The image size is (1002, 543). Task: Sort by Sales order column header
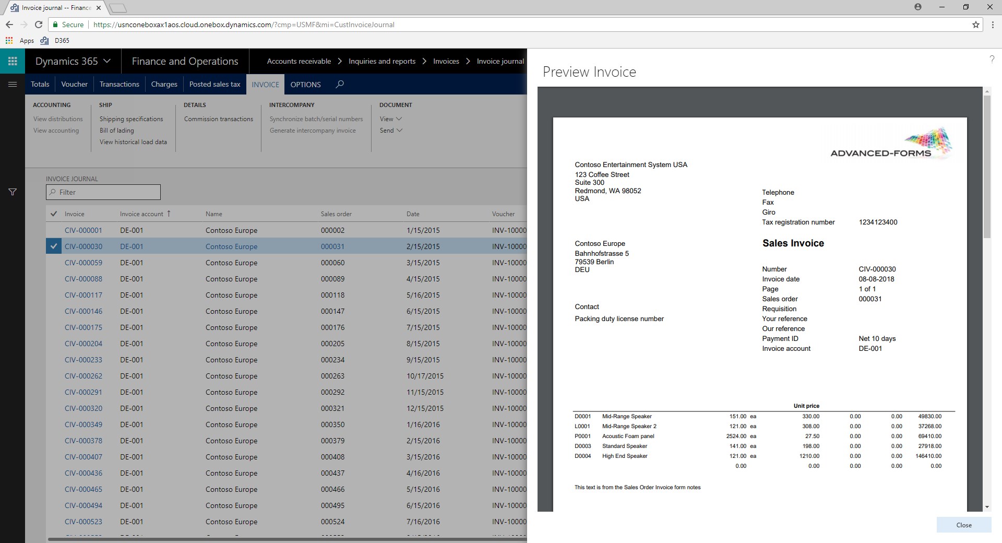coord(336,214)
